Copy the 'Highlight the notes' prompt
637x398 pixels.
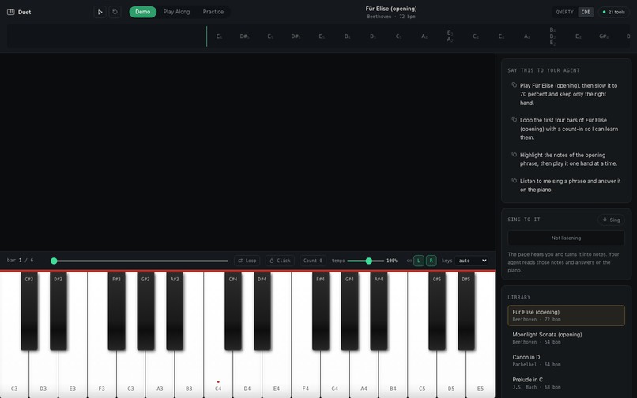514,154
